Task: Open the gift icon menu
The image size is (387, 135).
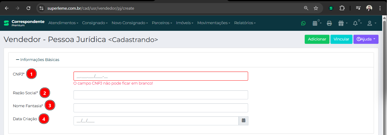Action: [343, 23]
